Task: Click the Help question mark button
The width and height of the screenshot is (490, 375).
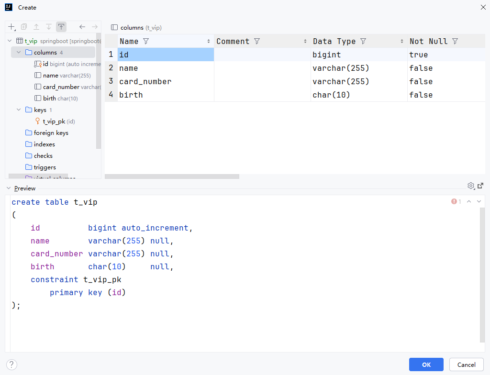Action: (x=12, y=364)
